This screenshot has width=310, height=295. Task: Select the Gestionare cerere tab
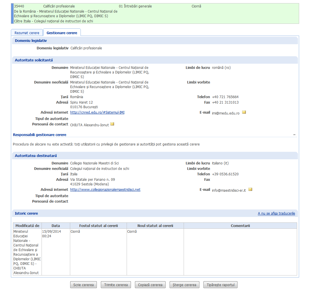coord(62,33)
